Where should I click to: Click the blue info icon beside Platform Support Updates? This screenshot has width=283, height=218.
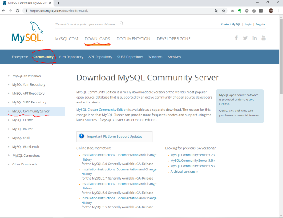click(x=82, y=136)
